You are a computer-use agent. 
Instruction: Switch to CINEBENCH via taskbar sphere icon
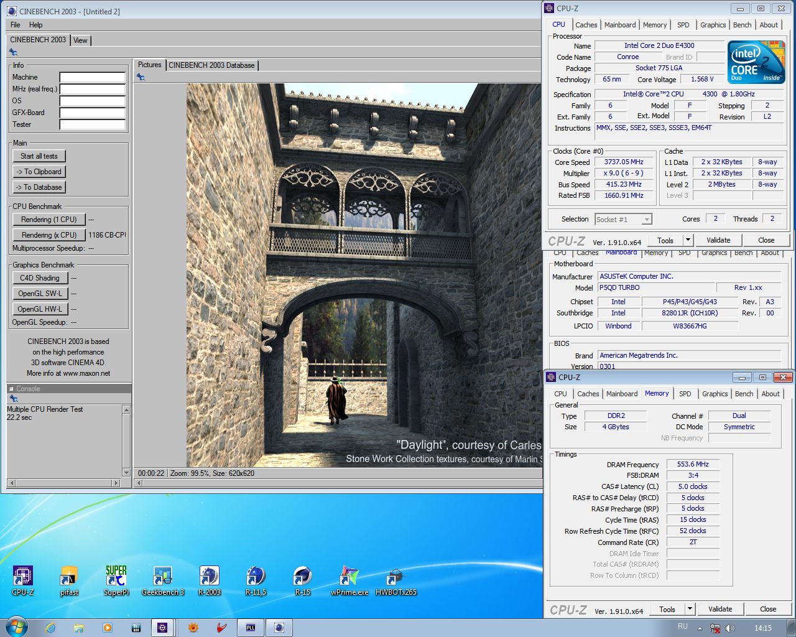(x=279, y=628)
